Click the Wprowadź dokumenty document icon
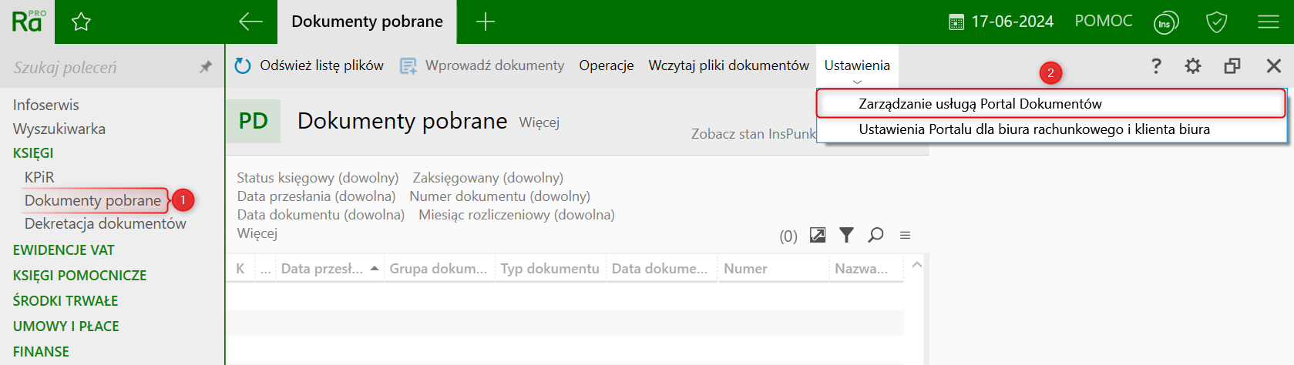Viewport: 1294px width, 365px height. point(408,66)
